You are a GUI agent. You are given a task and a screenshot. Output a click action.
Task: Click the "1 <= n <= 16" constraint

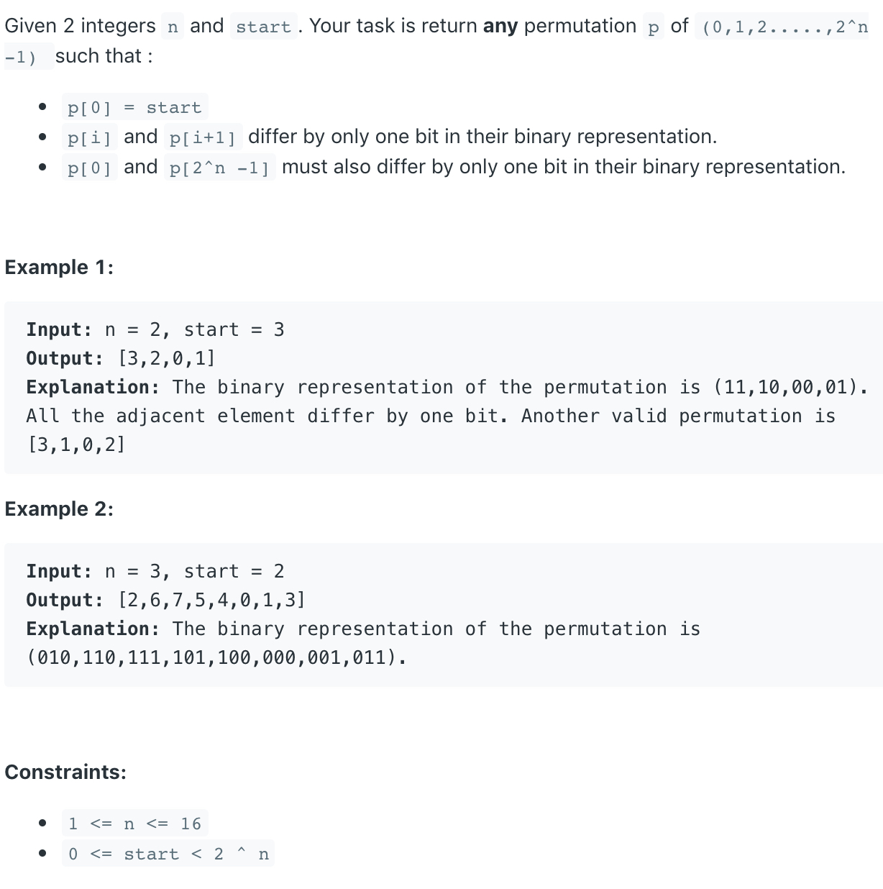pos(134,824)
